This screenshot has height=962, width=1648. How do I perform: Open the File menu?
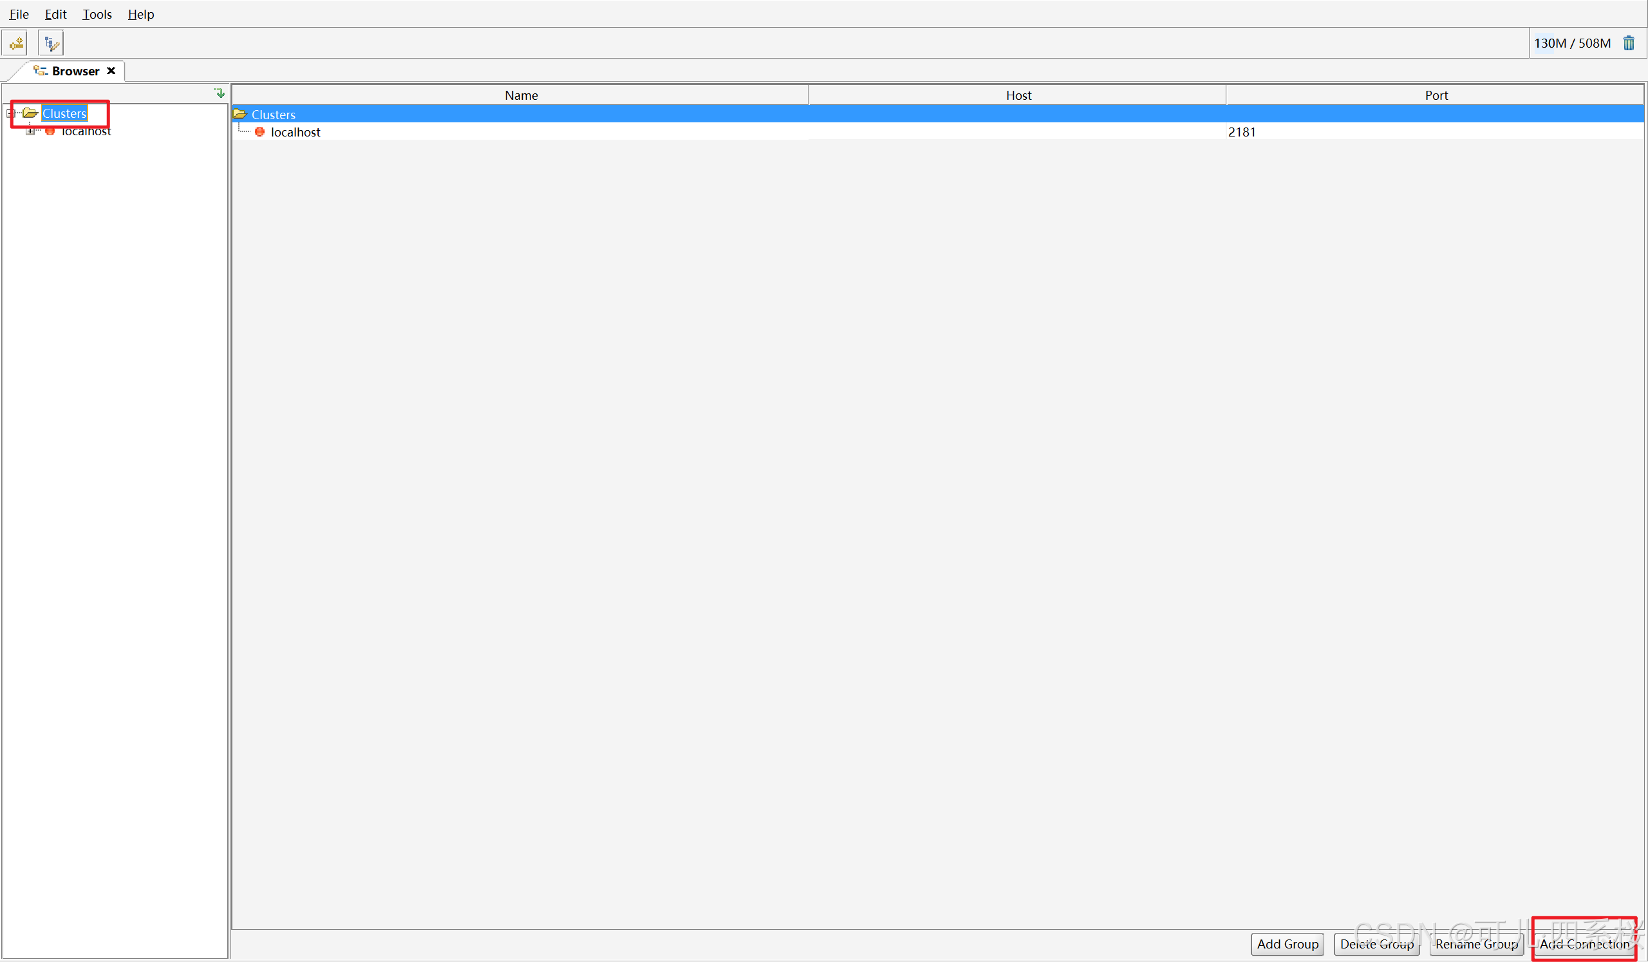tap(19, 14)
